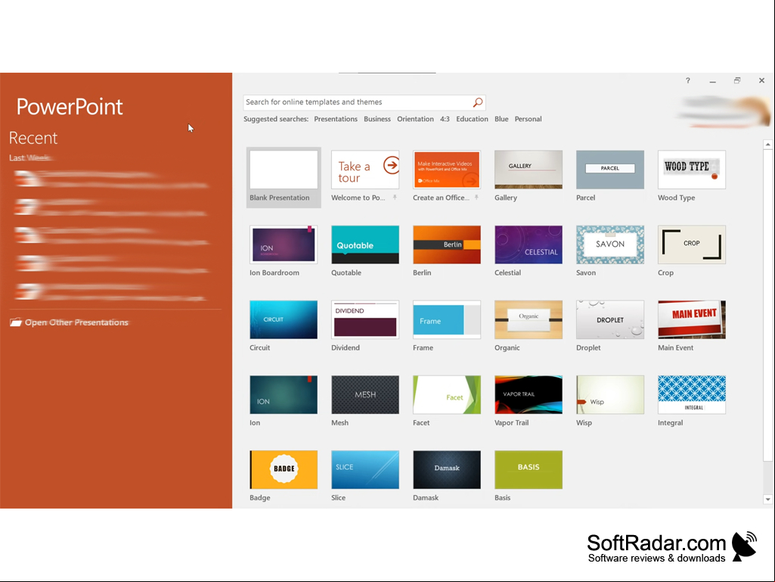Select the Celestial theme thumbnail
The width and height of the screenshot is (775, 582).
pos(529,244)
